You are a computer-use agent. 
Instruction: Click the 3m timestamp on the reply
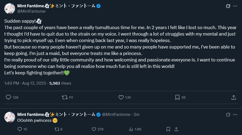tap(137, 115)
